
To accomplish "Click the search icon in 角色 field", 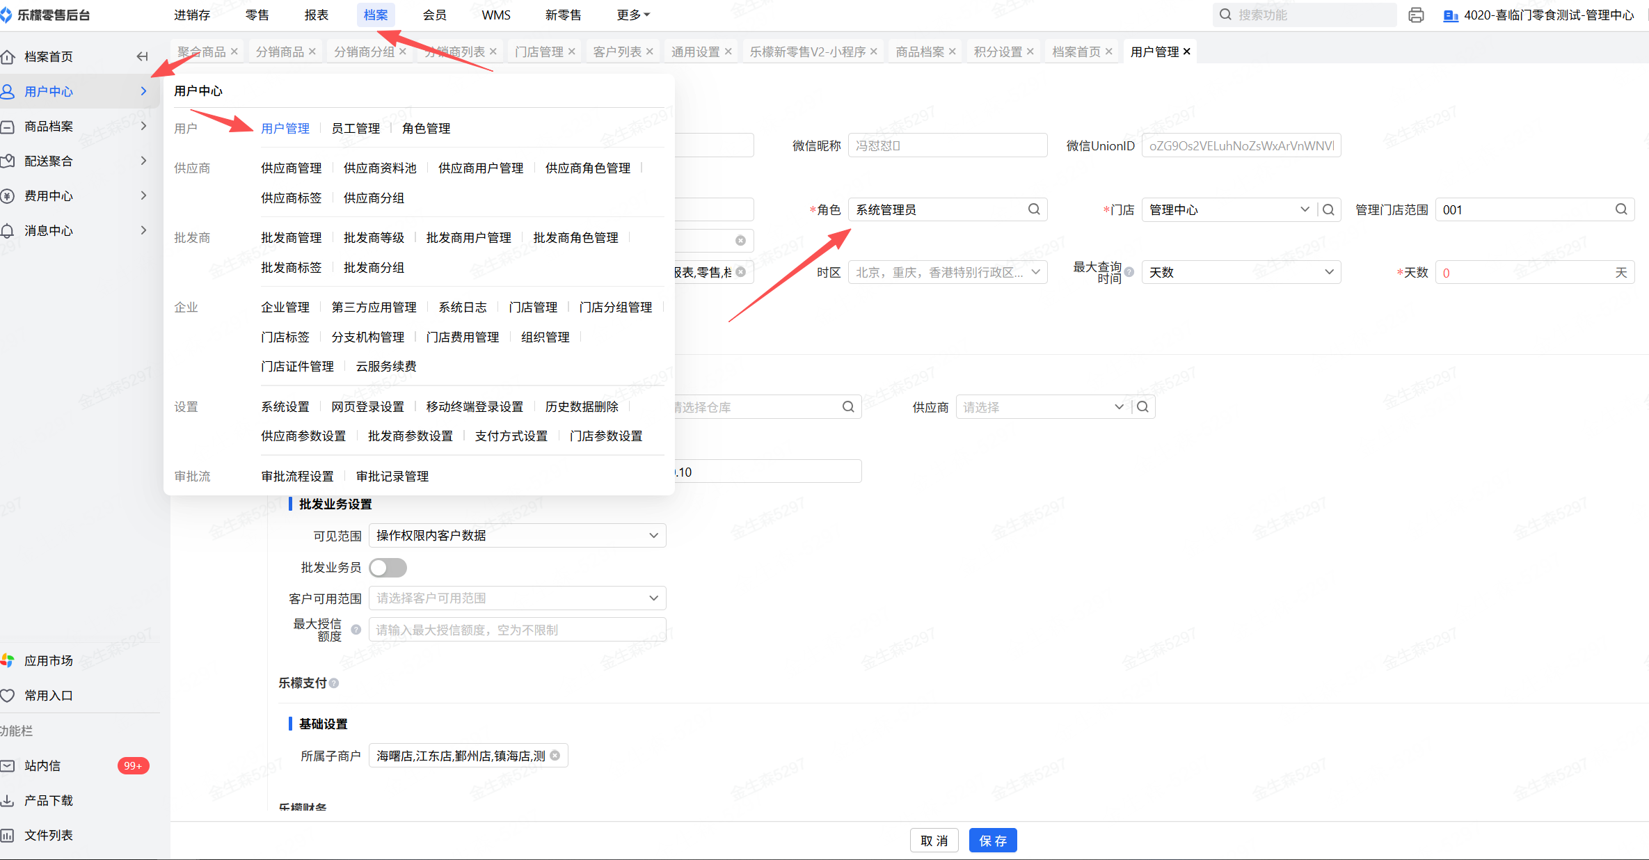I will coord(1034,209).
